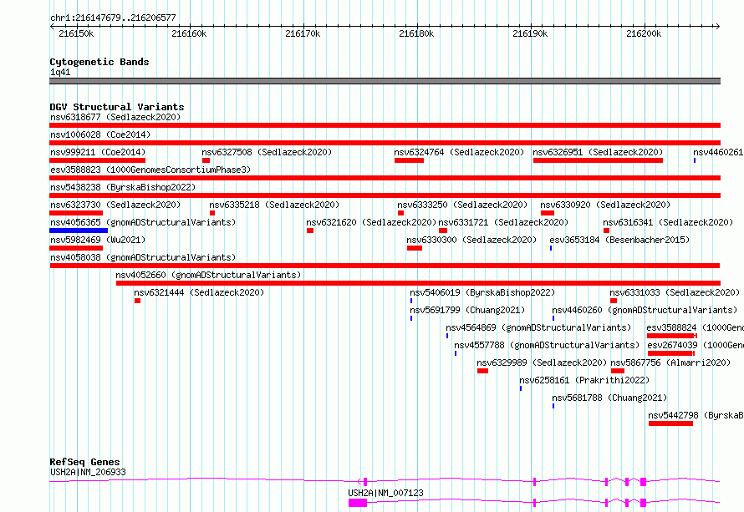Open nsv6335218 (Sedlazeck2020) label
This screenshot has height=512, width=744.
point(274,205)
